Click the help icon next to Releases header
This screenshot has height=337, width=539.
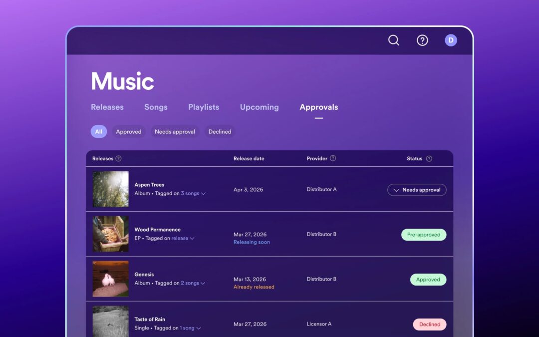point(119,158)
